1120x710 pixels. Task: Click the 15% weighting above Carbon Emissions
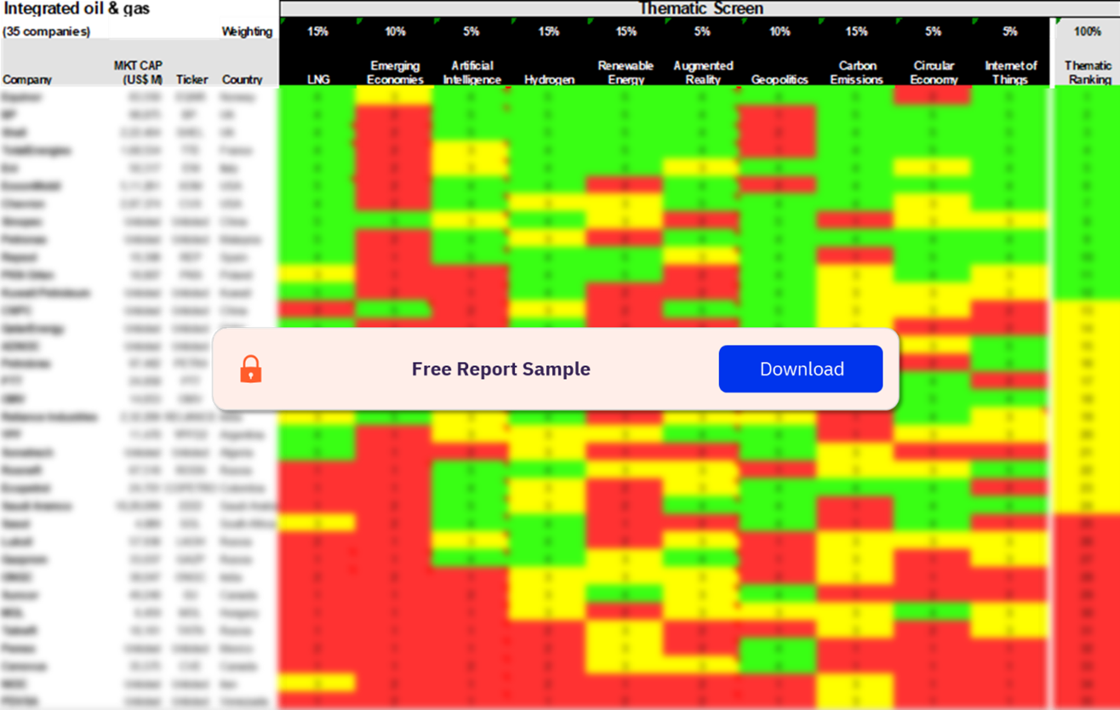857,31
